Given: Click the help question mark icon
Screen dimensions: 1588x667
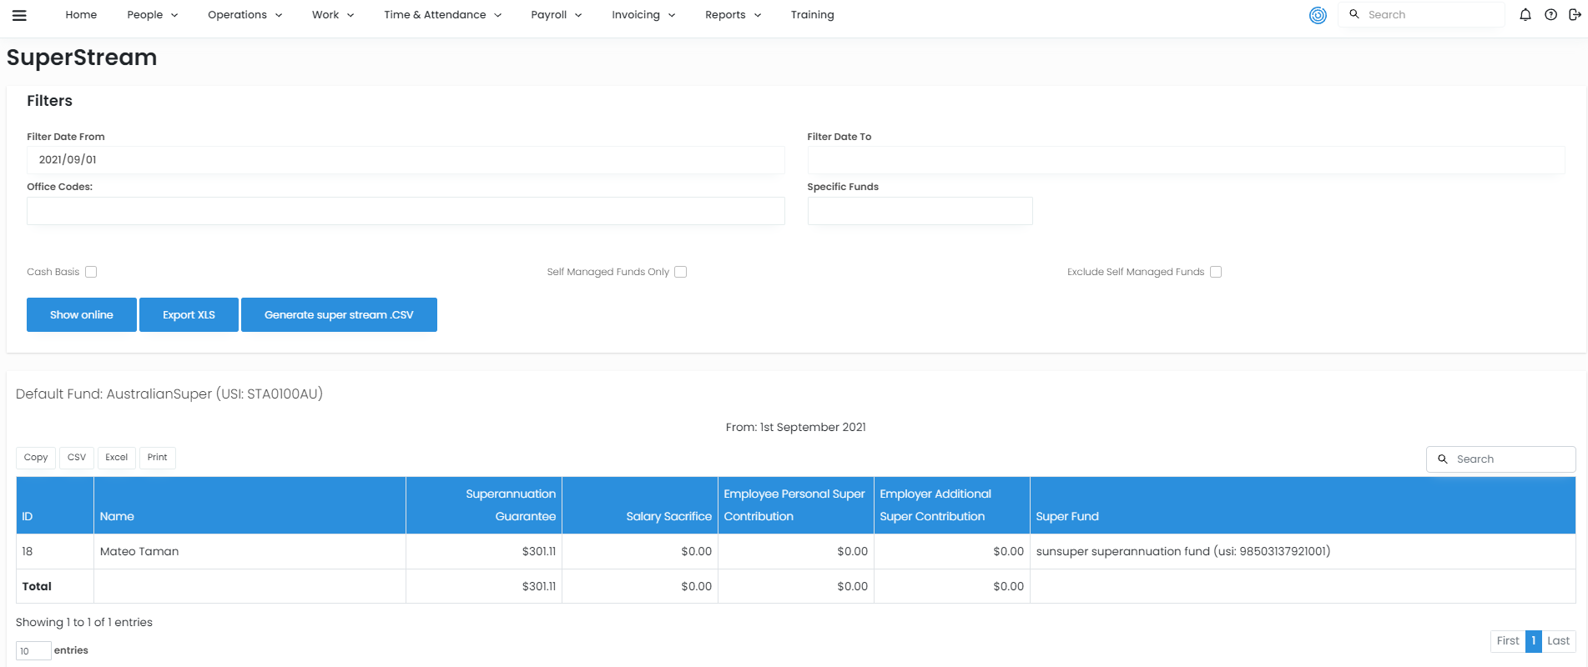Looking at the screenshot, I should tap(1550, 15).
